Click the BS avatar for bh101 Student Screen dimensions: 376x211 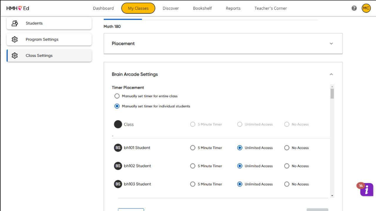118,148
